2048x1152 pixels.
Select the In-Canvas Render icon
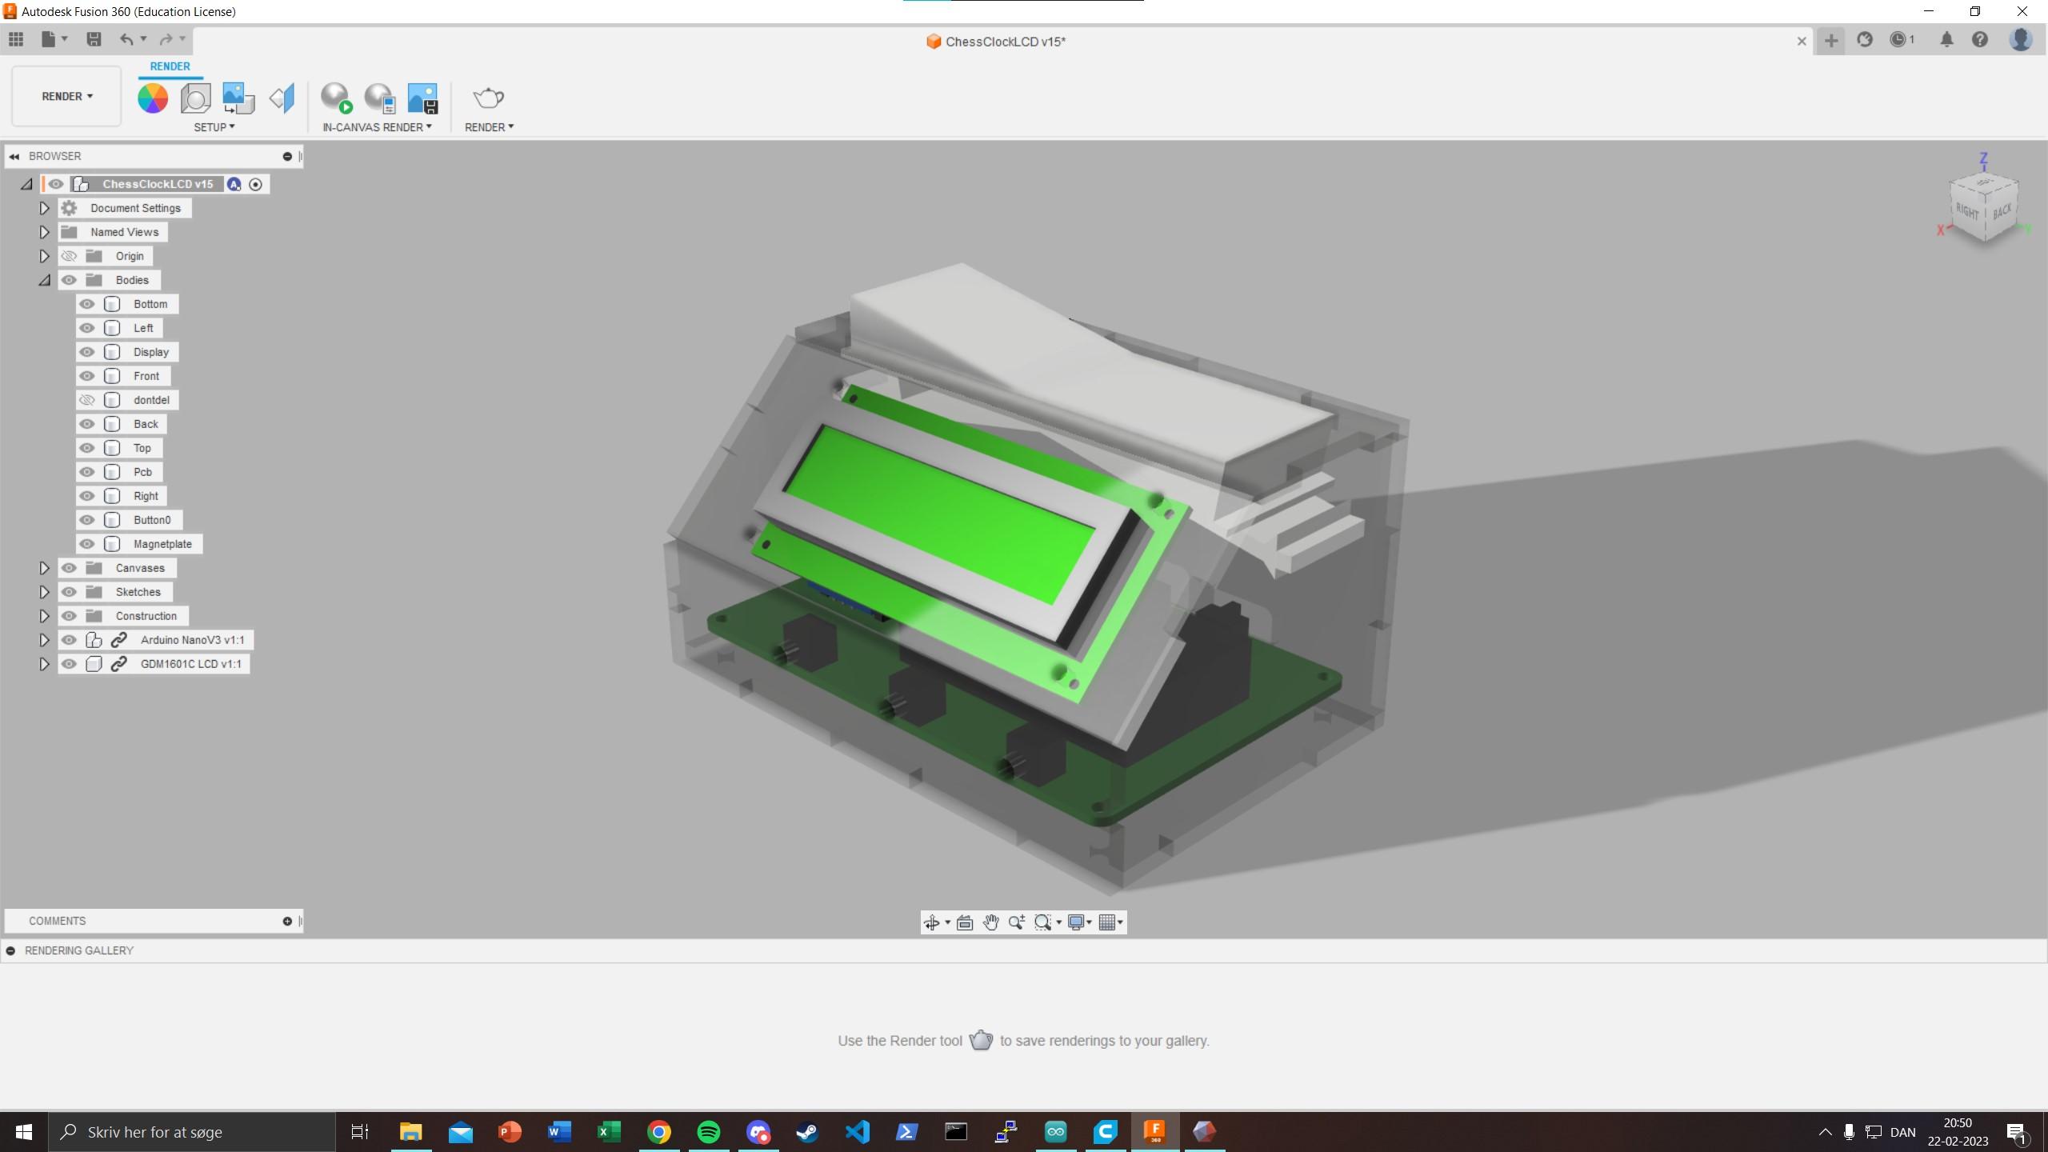pos(336,97)
